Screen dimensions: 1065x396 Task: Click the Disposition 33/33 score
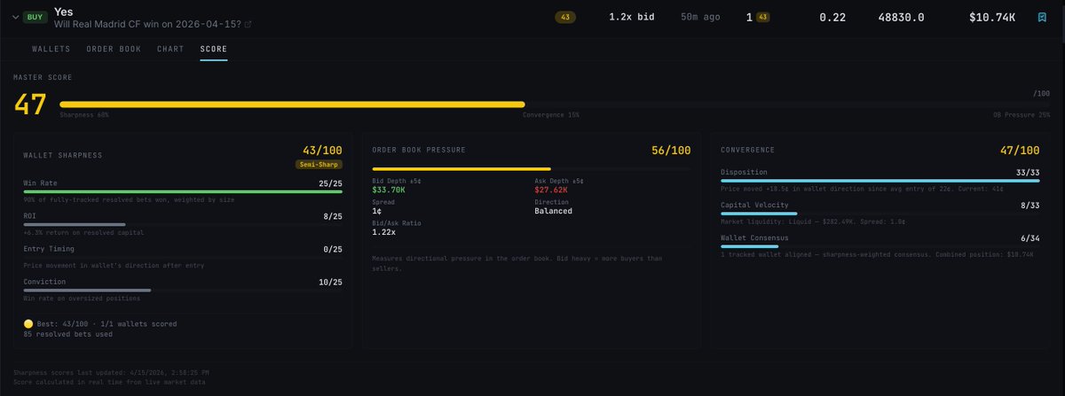click(1029, 172)
